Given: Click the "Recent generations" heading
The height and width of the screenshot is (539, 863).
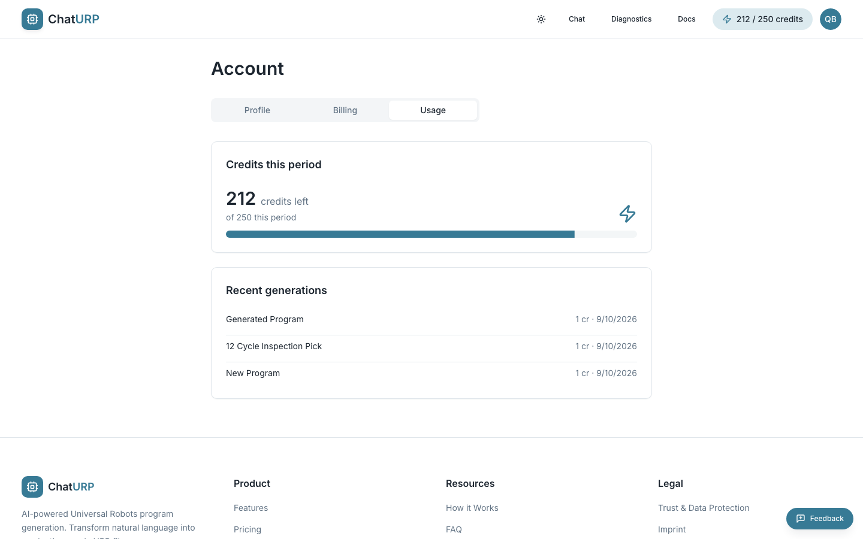Looking at the screenshot, I should 276,290.
